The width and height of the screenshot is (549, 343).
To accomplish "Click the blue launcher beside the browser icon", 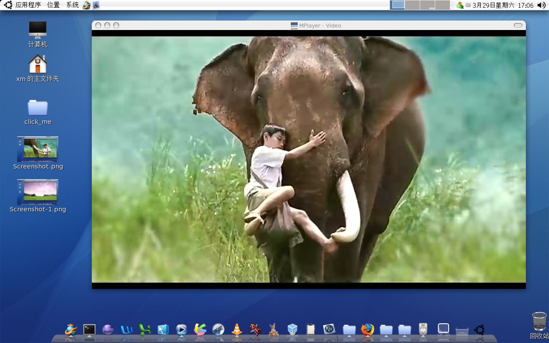I will (x=96, y=5).
